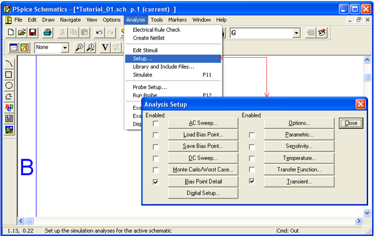
Task: Click the Copy icon in the toolbar
Action: pos(73,33)
